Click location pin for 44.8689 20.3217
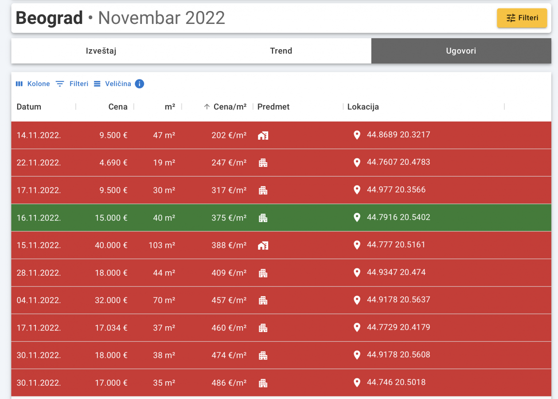Viewport: 558px width, 399px height. [357, 135]
